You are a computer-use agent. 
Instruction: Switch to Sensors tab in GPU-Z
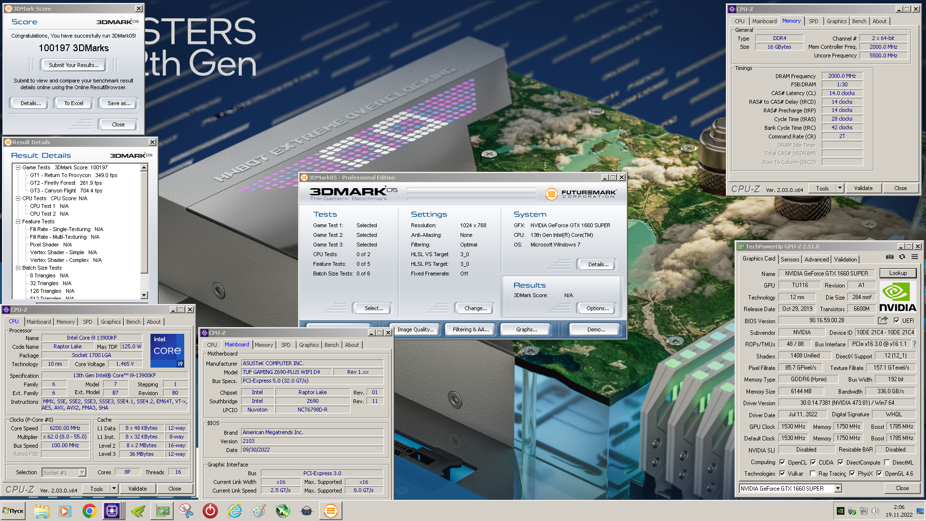coord(790,260)
